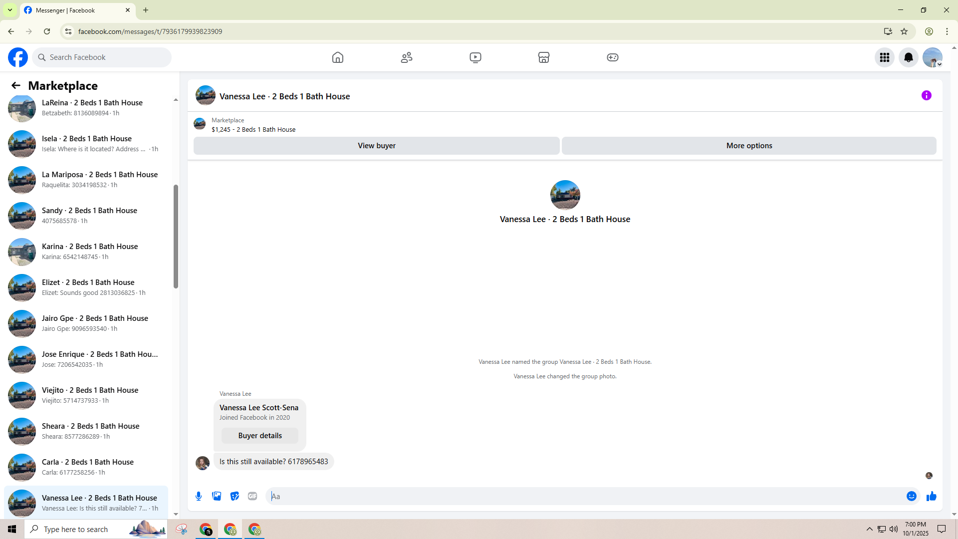Screen dimensions: 958x539
Task: Open the tab search dropdown
Action: [x=10, y=10]
